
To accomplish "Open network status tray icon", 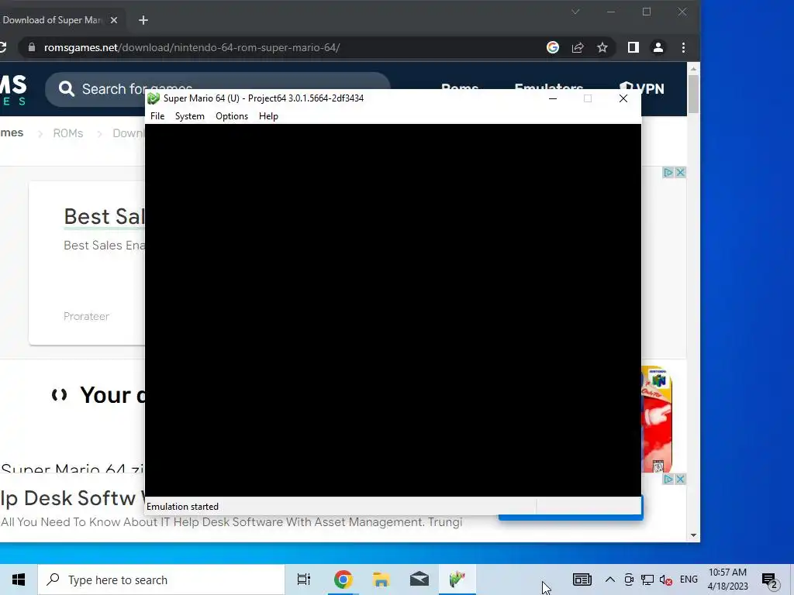I will coord(647,580).
